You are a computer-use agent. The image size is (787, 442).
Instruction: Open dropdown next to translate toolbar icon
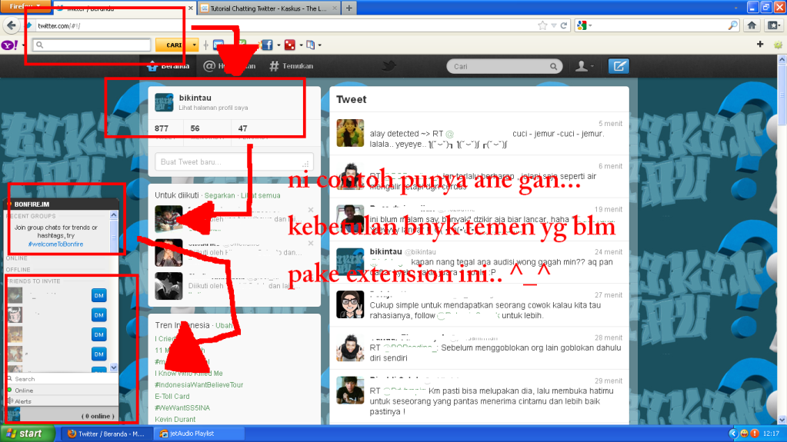tap(320, 45)
